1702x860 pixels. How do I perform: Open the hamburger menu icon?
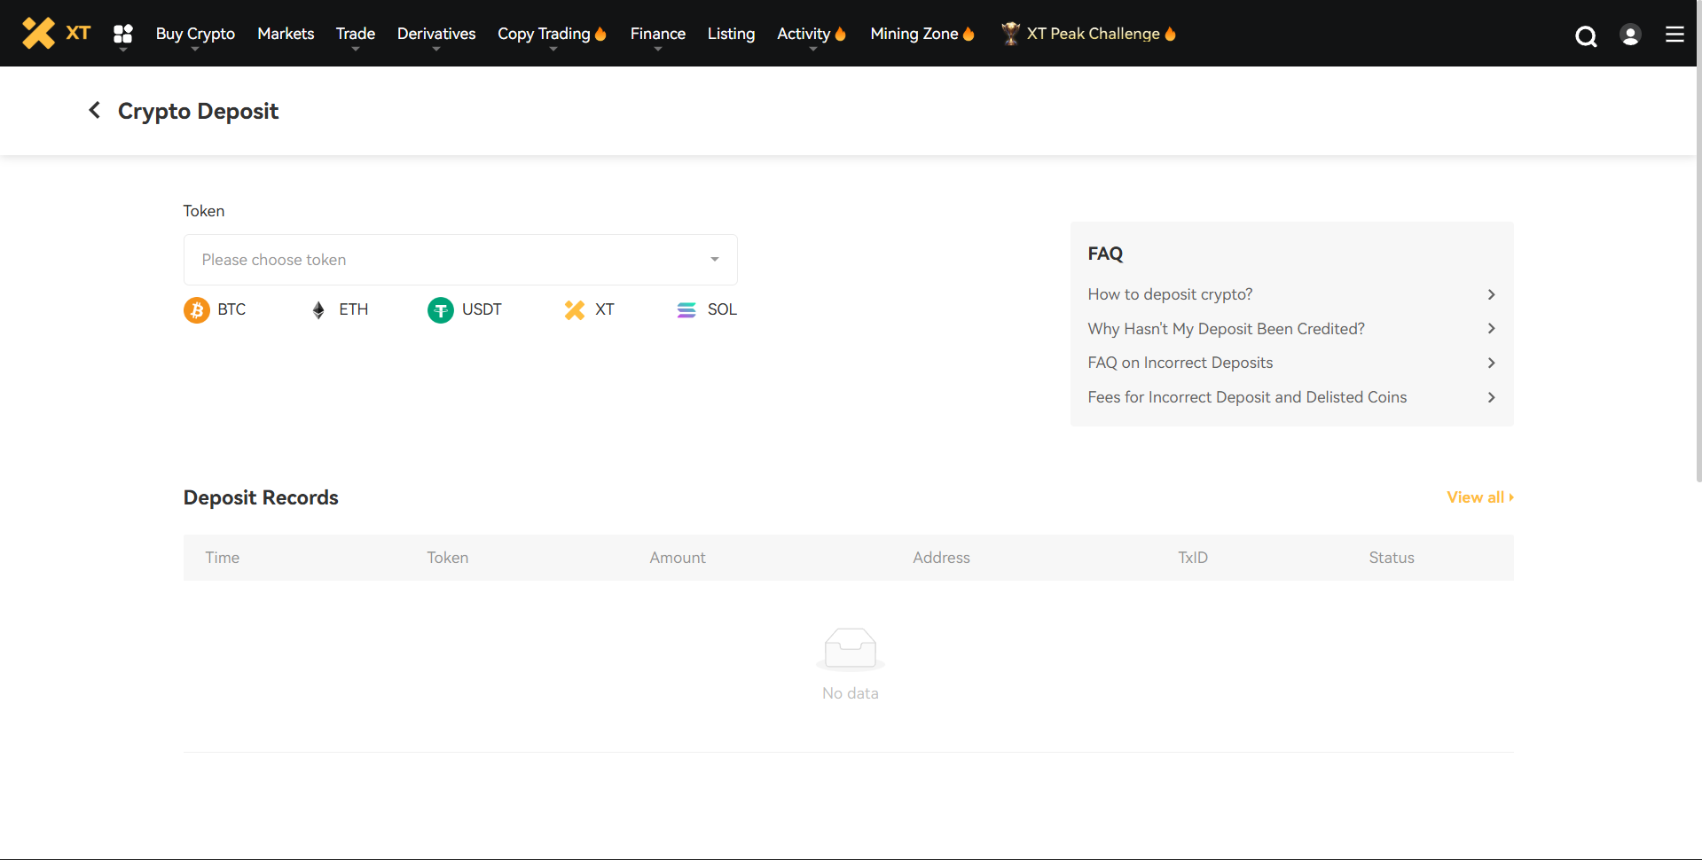click(1675, 35)
